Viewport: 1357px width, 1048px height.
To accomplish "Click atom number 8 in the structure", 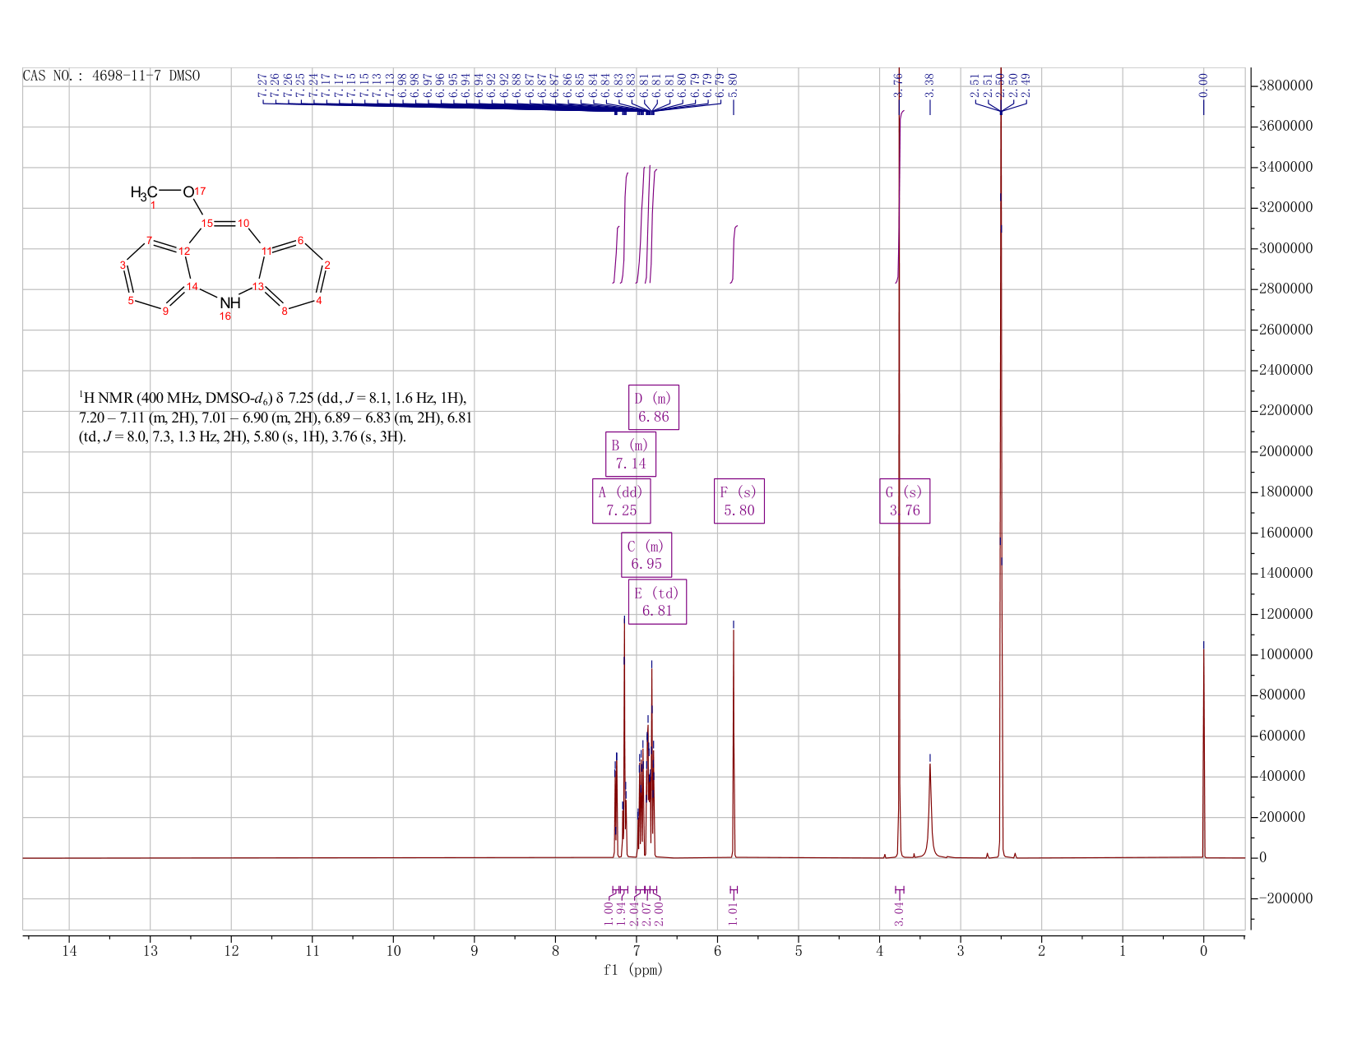I will point(285,311).
